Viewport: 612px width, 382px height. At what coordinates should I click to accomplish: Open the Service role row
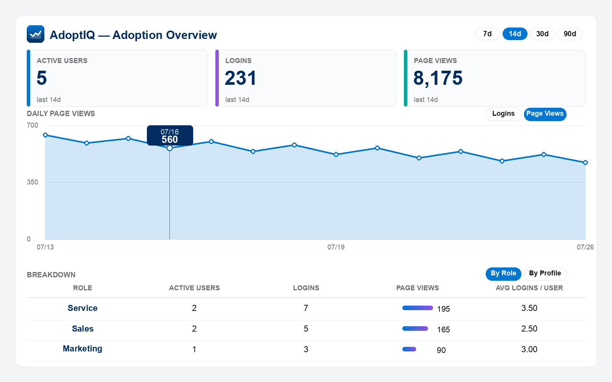pos(306,309)
